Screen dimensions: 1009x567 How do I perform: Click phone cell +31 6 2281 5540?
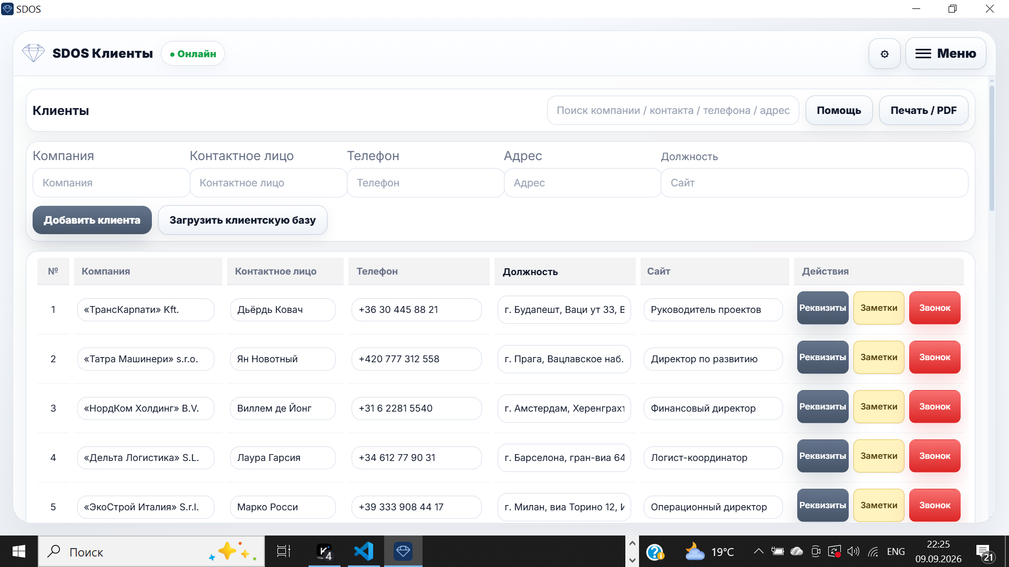(x=416, y=408)
